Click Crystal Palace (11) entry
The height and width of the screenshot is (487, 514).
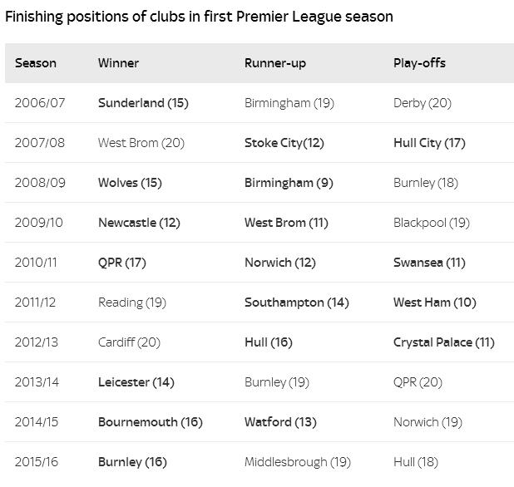[x=443, y=342]
